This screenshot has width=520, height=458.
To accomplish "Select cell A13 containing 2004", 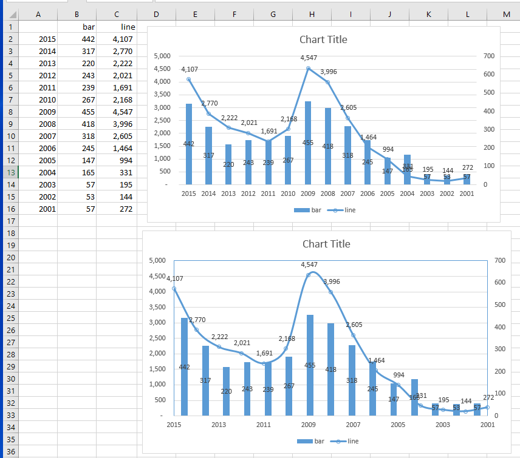I will (38, 172).
